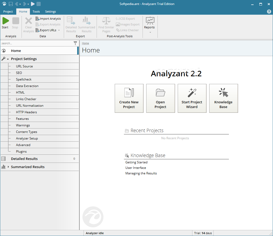
Task: Open URL Normalization settings
Action: coord(30,106)
